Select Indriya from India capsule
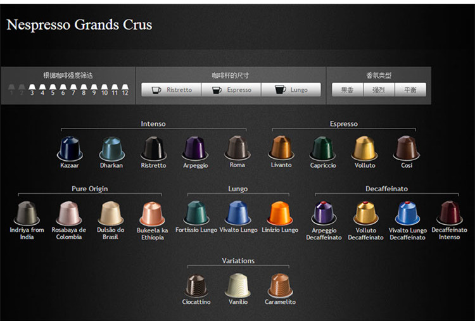This screenshot has width=475, height=321. coord(27,213)
